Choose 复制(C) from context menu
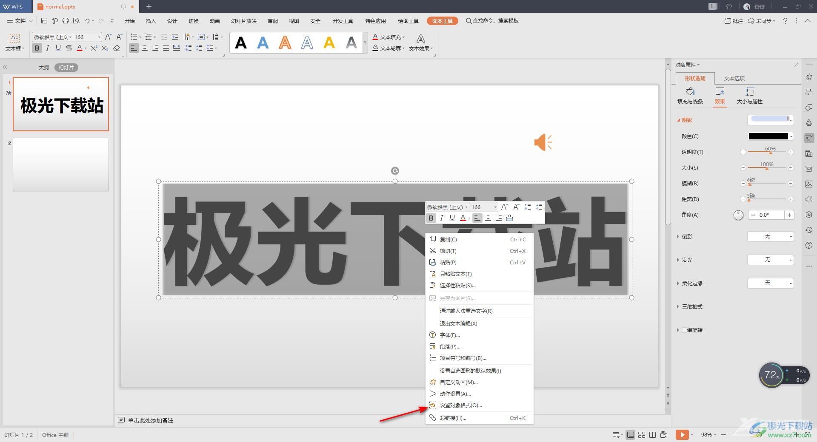Image resolution: width=817 pixels, height=442 pixels. (x=480, y=240)
